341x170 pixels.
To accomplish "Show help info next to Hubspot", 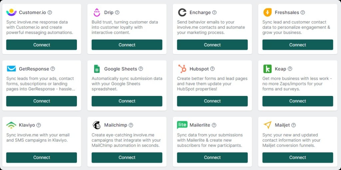I will (212, 69).
